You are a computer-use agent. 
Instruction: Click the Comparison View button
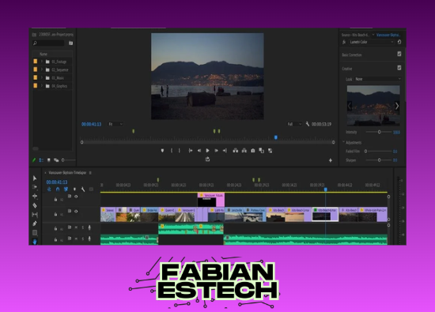click(261, 150)
